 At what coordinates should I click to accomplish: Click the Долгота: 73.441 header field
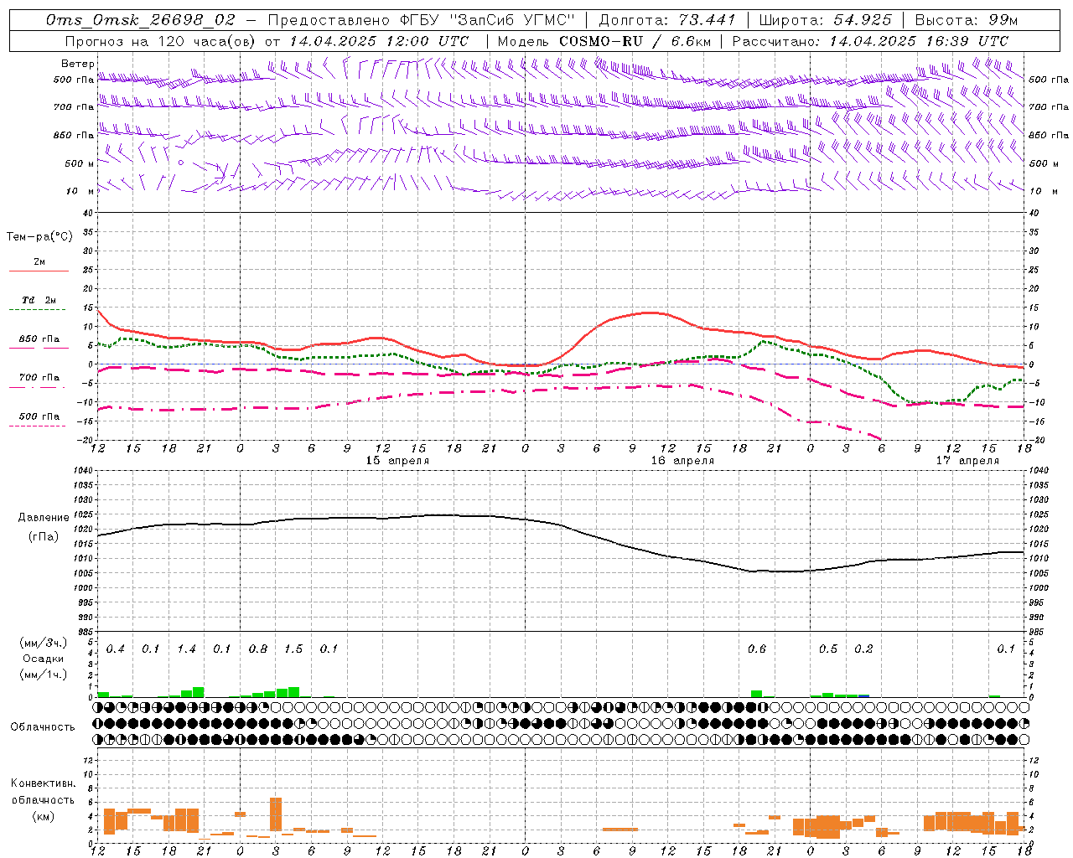coord(667,20)
